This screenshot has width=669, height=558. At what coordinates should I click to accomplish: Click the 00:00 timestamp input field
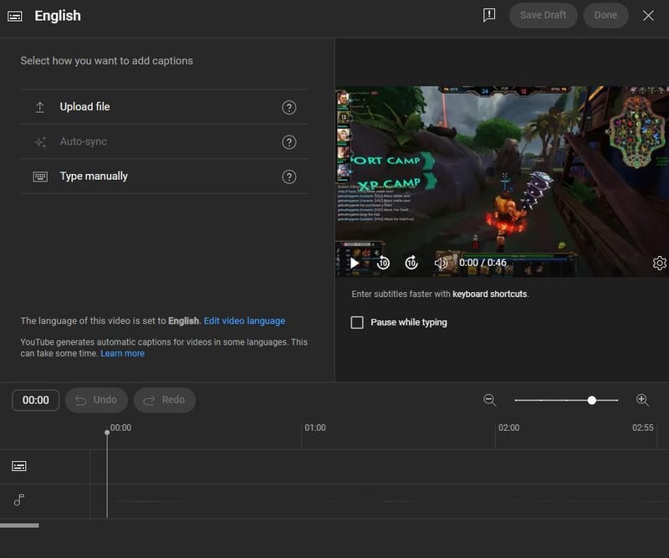35,400
